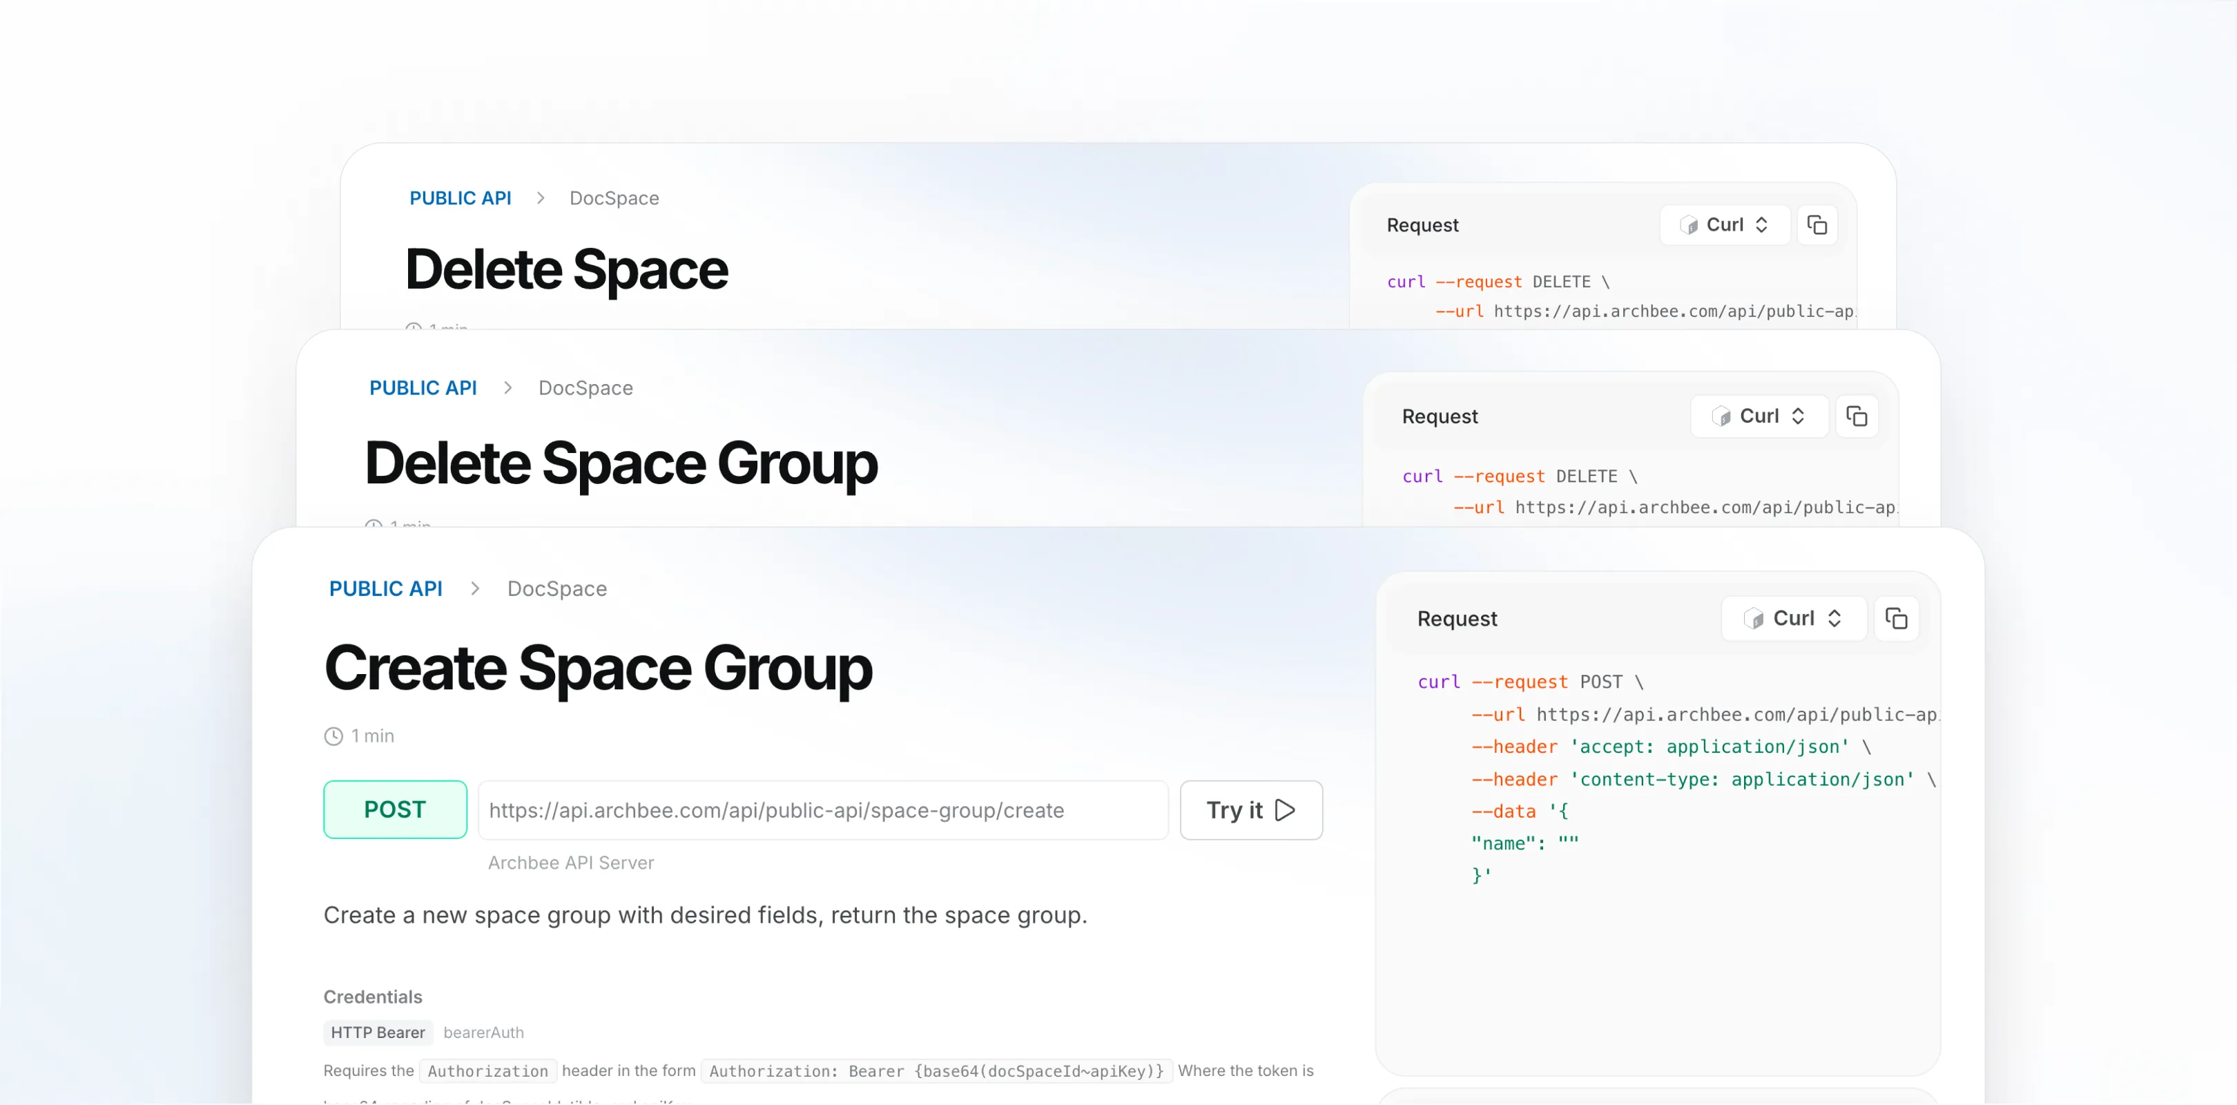The height and width of the screenshot is (1105, 2237).
Task: Click the Try it button
Action: click(x=1250, y=809)
